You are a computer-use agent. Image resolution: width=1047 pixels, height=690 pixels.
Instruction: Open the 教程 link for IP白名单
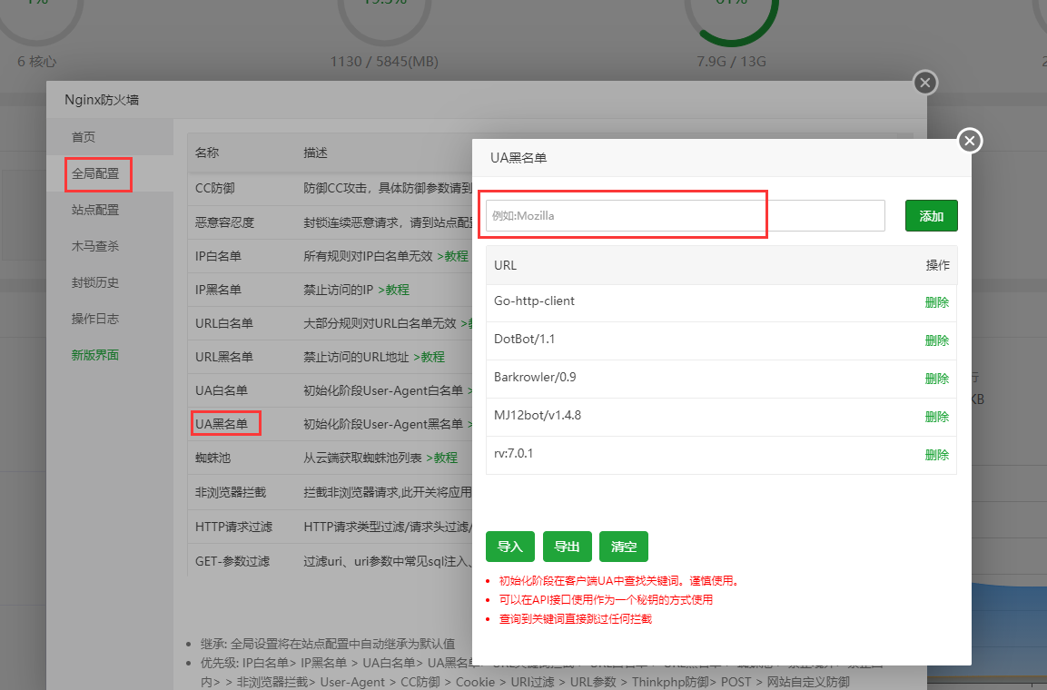click(x=453, y=256)
